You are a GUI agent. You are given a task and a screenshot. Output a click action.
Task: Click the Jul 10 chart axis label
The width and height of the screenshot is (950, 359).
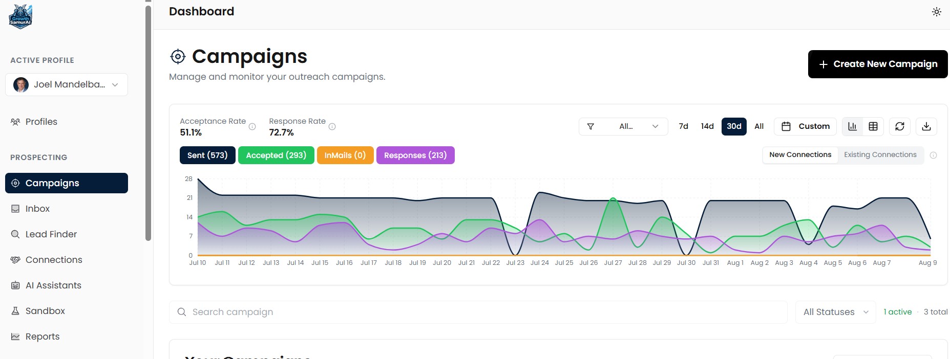(x=198, y=263)
